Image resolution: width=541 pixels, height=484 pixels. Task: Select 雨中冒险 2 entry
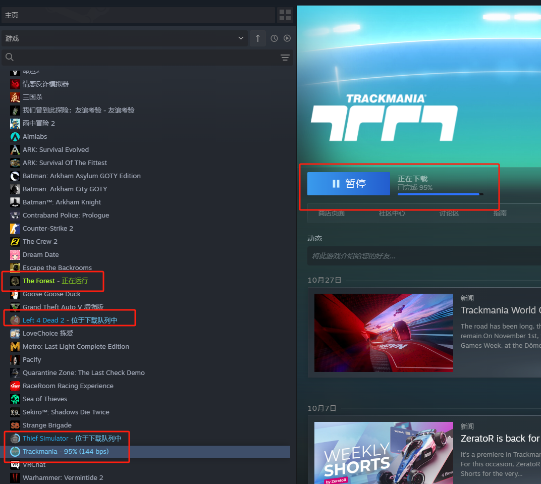coord(39,123)
